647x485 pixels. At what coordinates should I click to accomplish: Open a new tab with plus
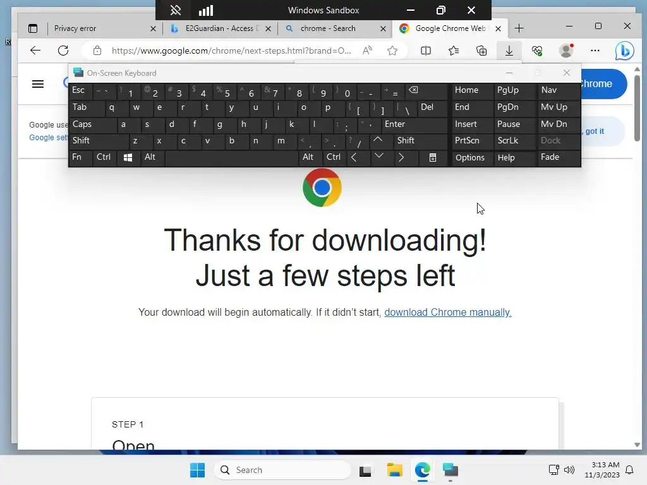pyautogui.click(x=519, y=28)
